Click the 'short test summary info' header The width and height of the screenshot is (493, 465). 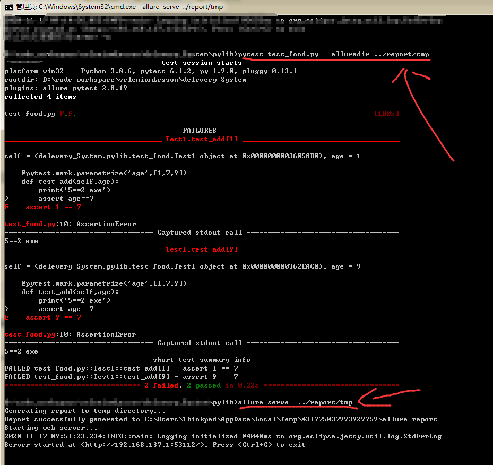pos(202,360)
